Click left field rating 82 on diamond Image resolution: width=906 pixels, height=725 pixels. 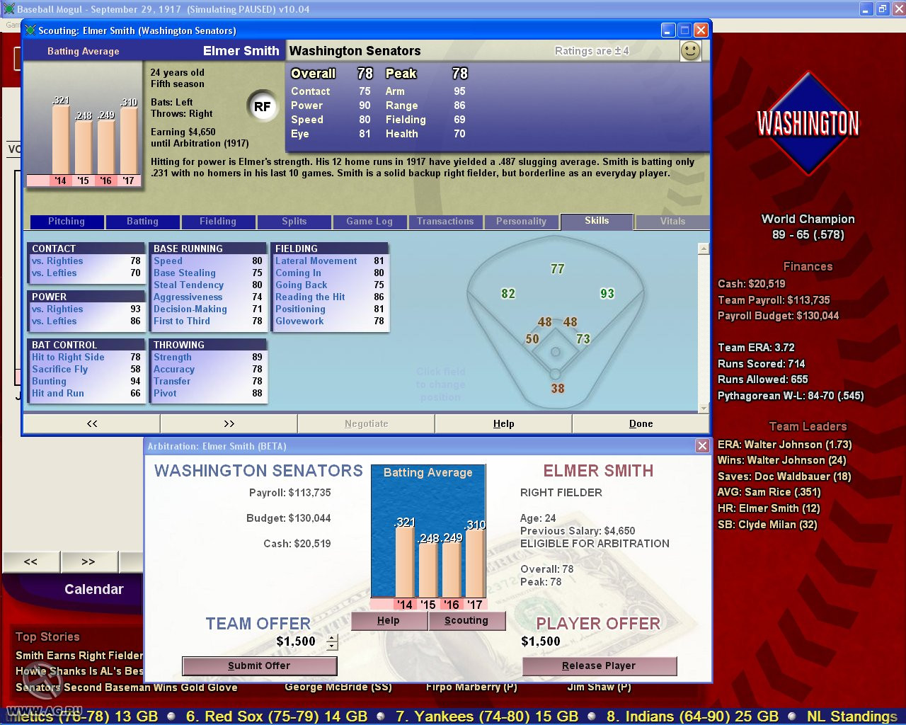pyautogui.click(x=508, y=294)
